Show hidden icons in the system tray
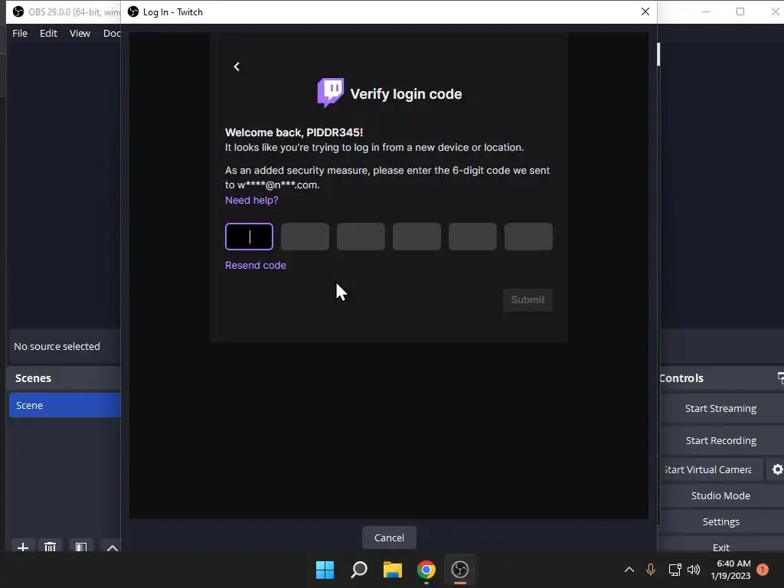This screenshot has width=784, height=588. (629, 570)
